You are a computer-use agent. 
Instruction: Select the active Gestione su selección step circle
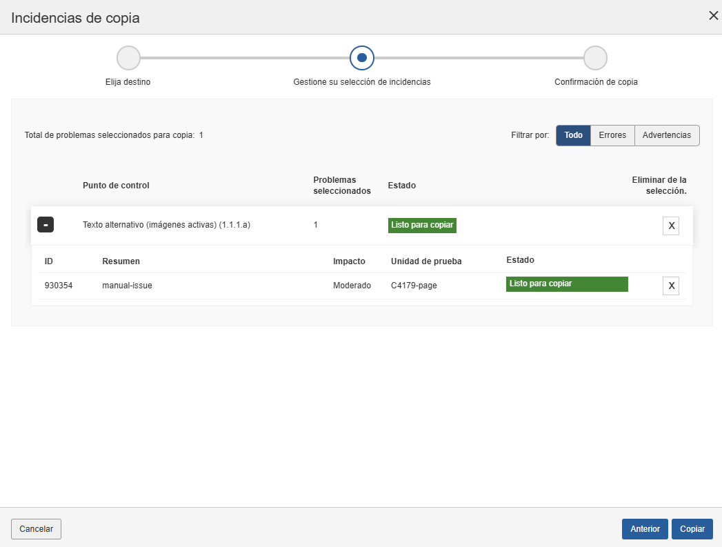point(362,59)
